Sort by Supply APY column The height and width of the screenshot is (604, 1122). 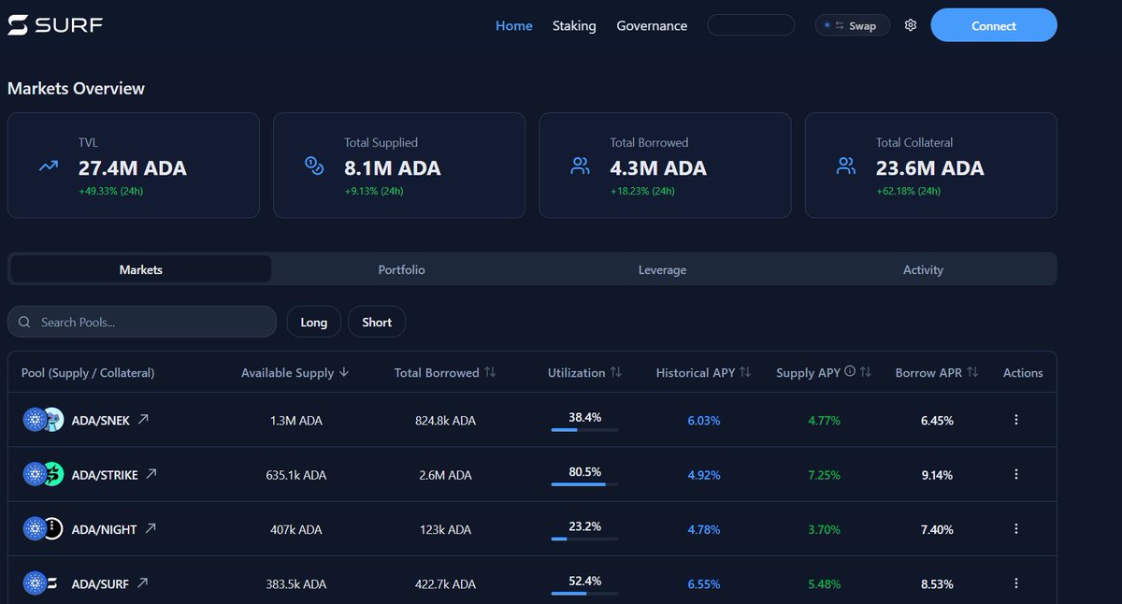click(866, 371)
